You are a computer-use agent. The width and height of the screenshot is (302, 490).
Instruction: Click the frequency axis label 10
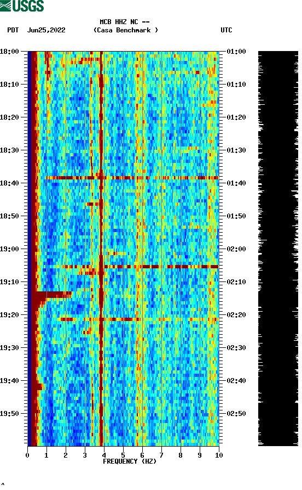219,455
